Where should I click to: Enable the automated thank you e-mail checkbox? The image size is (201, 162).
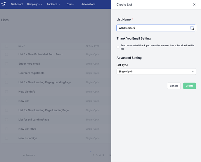[x=118, y=47]
